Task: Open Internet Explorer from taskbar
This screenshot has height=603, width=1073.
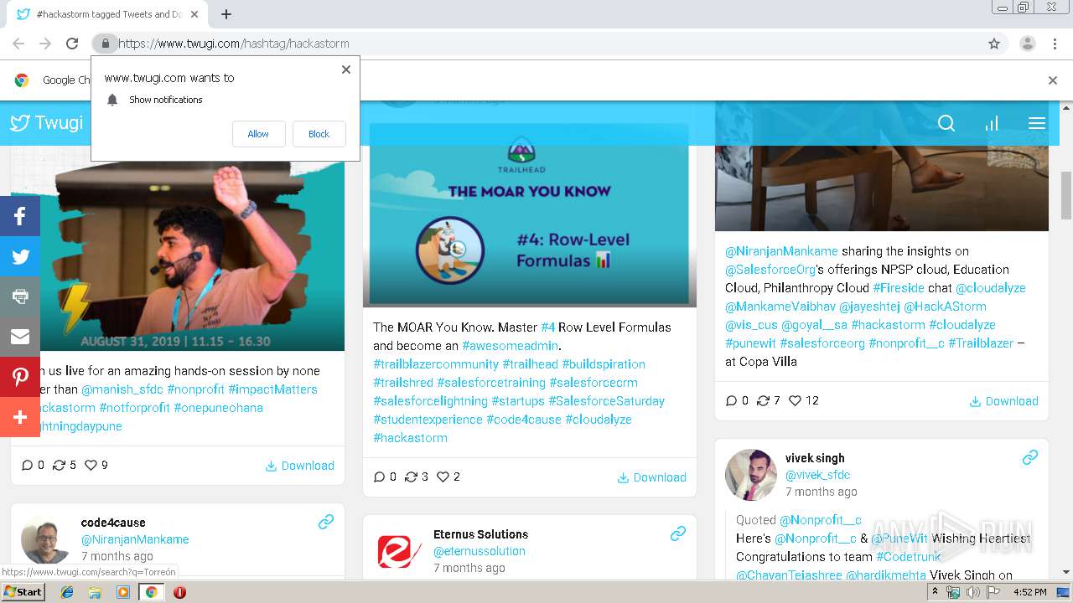Action: coord(67,592)
